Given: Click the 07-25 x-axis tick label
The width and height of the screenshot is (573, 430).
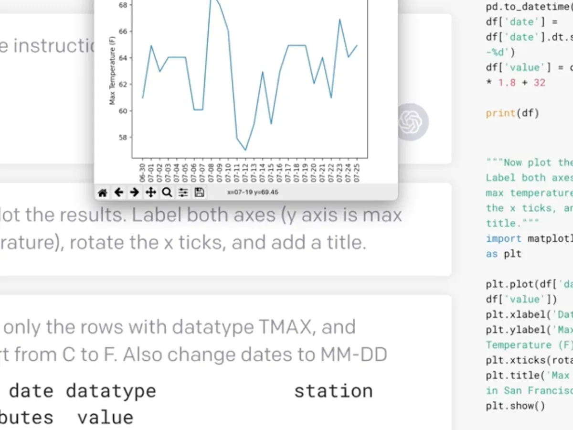Looking at the screenshot, I should (x=356, y=172).
